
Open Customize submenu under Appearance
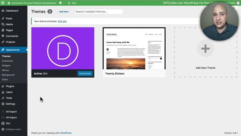click(8, 61)
